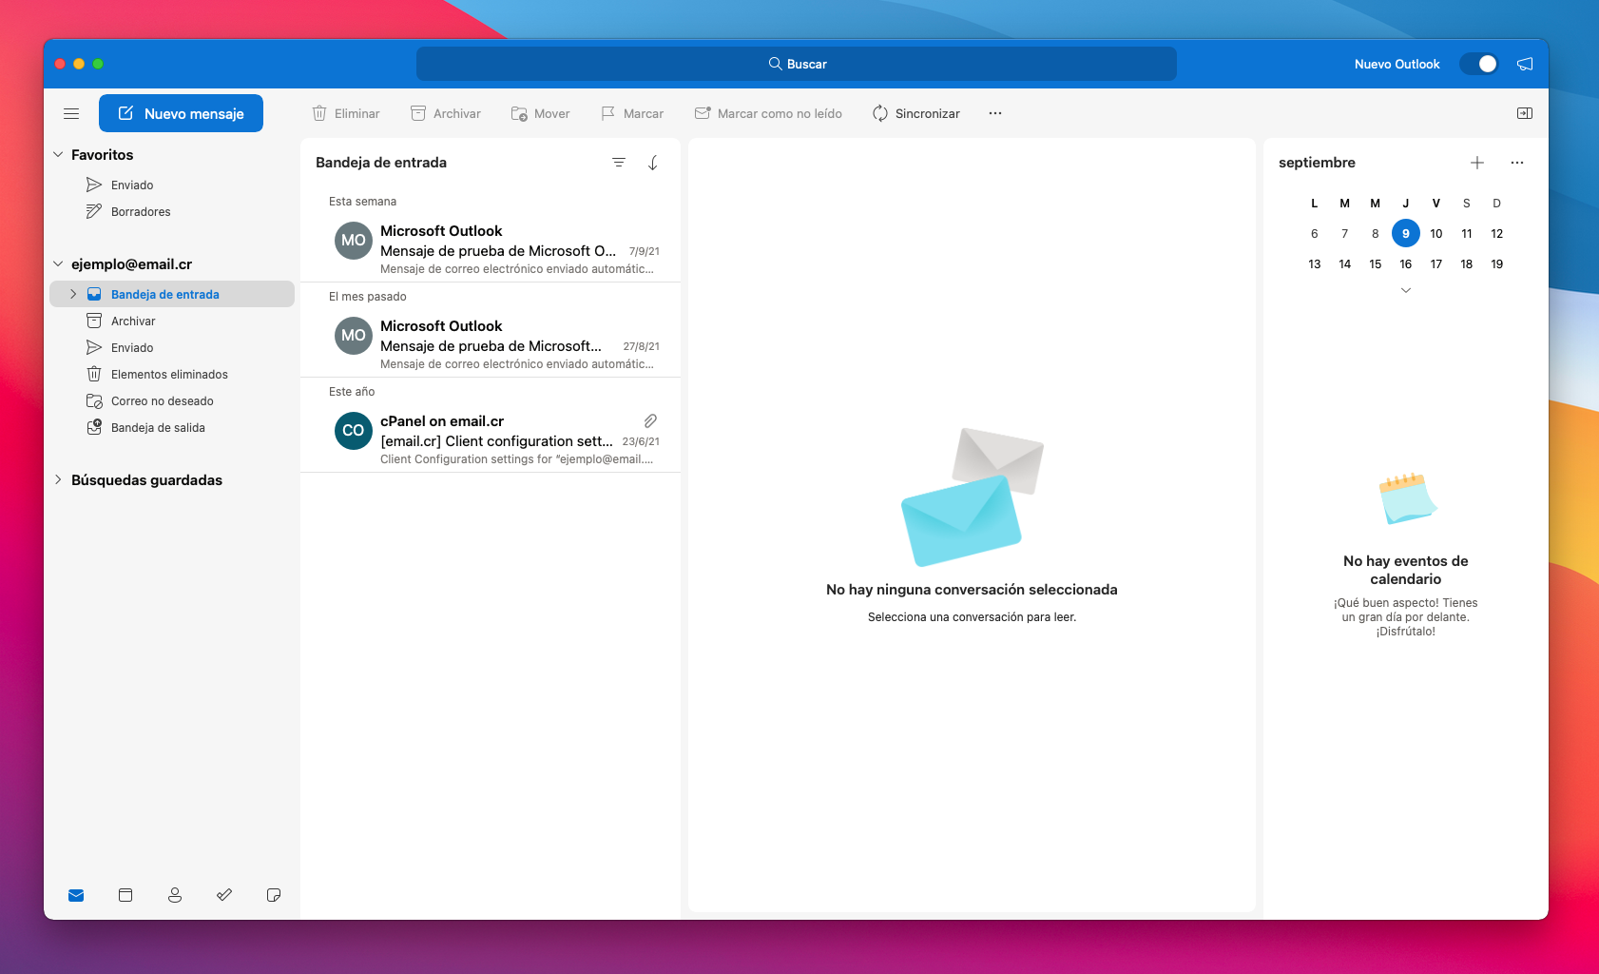Open the People contacts icon
The height and width of the screenshot is (974, 1599).
pyautogui.click(x=175, y=895)
